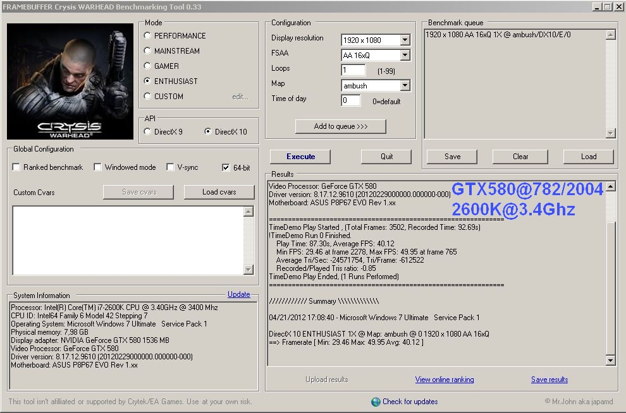Click Custom Cvars scrollbar down arrow
Image resolution: width=626 pixels, height=413 pixels.
pyautogui.click(x=249, y=270)
